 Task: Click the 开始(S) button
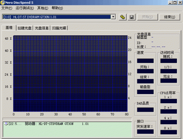148,17
